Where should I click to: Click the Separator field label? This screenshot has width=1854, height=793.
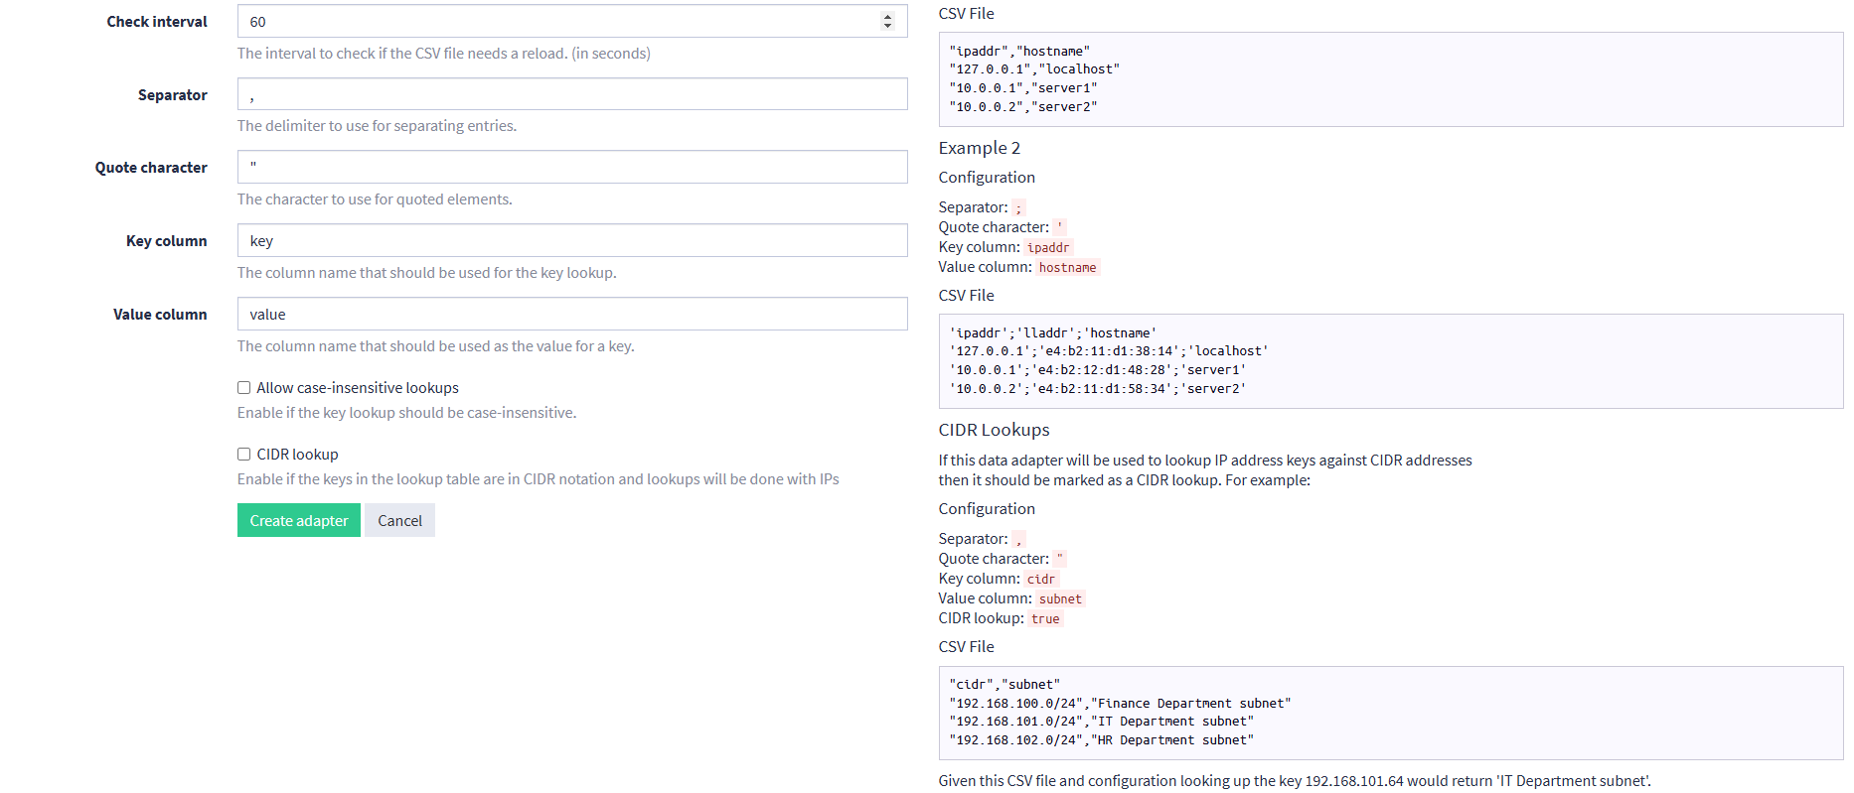pyautogui.click(x=172, y=95)
